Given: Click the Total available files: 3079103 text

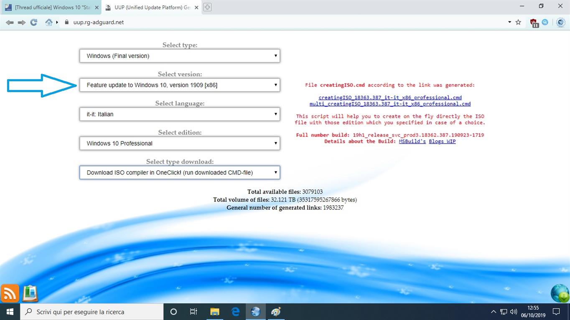Looking at the screenshot, I should (285, 192).
